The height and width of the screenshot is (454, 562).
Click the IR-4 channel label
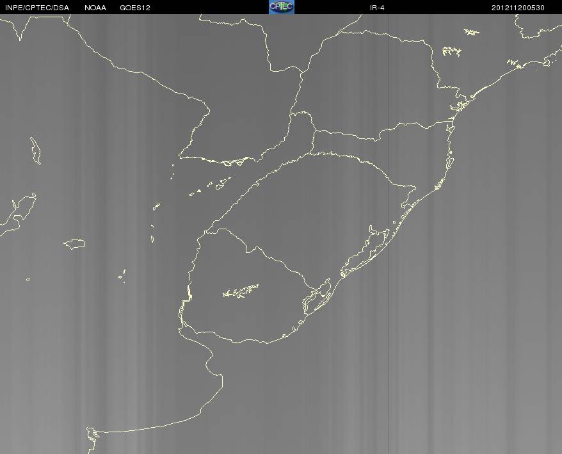377,8
